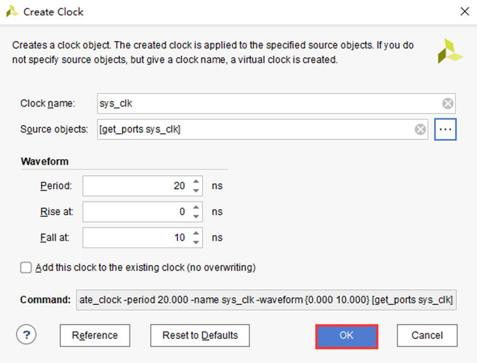Viewport: 477px width, 363px height.
Task: Increase the Rise at value
Action: 196,207
